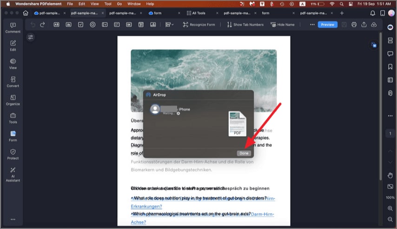Open the properties settings slider icon
Screen dimensions: 397x229
[x=31, y=37]
